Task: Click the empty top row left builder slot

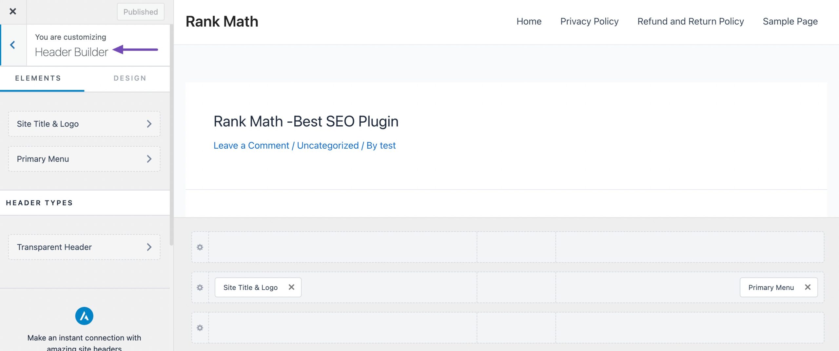Action: 342,247
